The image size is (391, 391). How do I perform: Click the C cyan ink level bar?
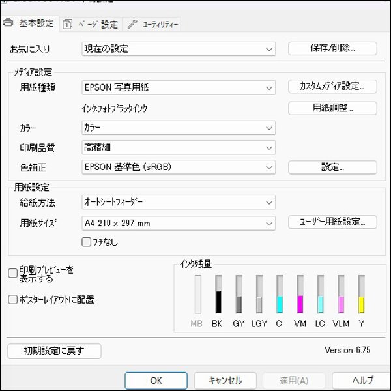tap(280, 295)
